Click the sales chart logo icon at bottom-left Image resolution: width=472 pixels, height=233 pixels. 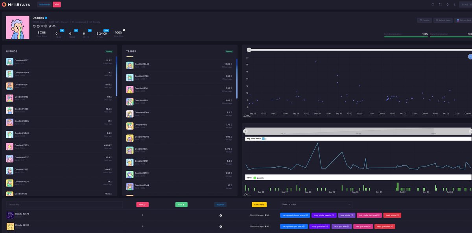point(247,194)
